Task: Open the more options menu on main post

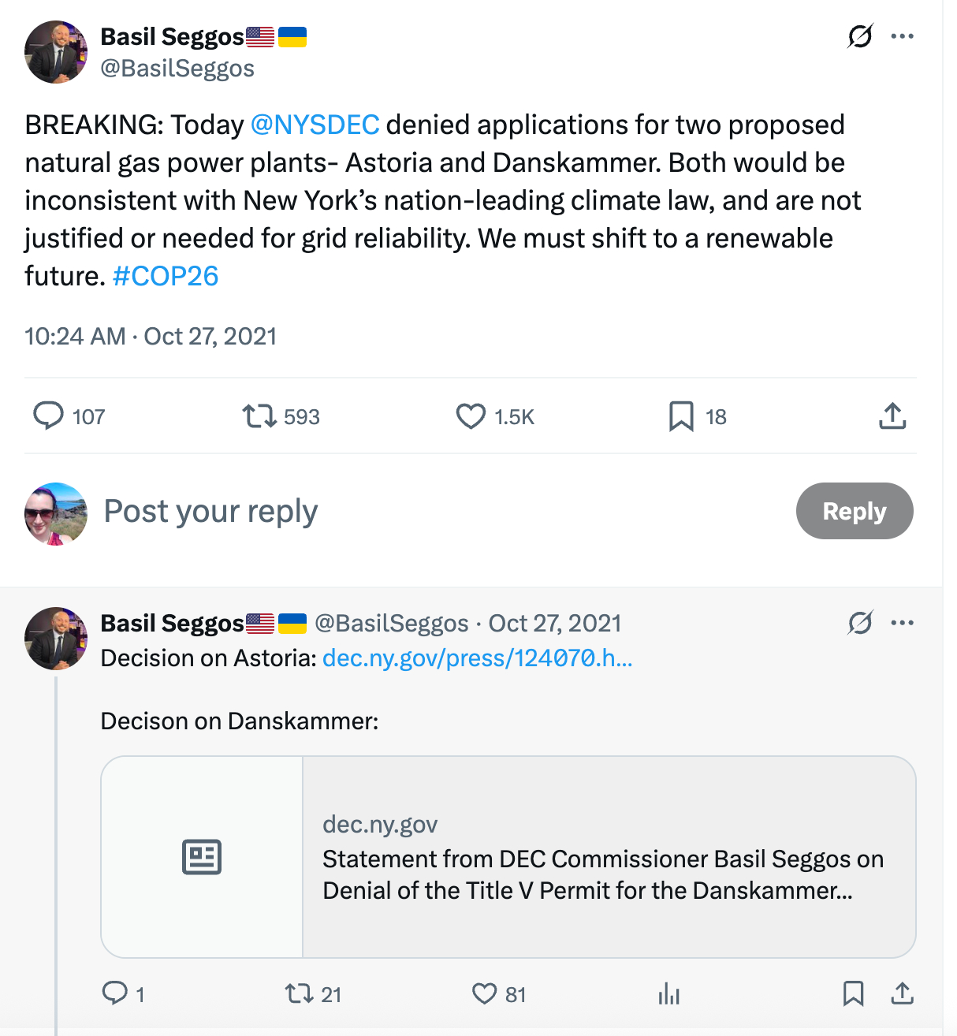Action: tap(902, 36)
